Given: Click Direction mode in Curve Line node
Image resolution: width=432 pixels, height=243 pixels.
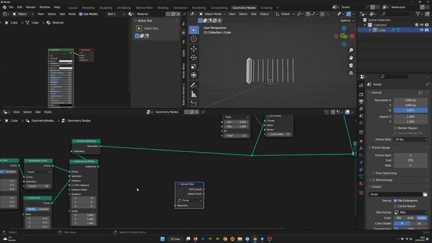Looking at the screenshot, I should pos(44,209).
